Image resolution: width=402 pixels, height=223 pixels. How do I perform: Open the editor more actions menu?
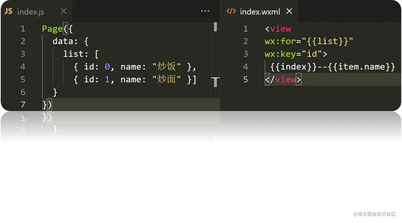tap(205, 11)
